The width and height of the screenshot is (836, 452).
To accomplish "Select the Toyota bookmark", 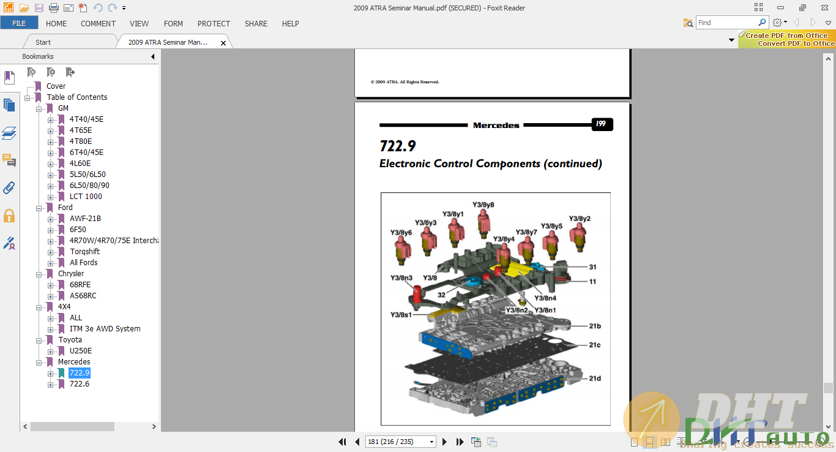I will coord(70,340).
